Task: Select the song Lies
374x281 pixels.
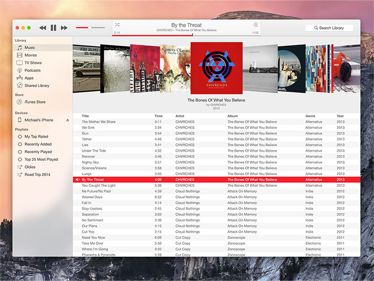Action: (216, 145)
